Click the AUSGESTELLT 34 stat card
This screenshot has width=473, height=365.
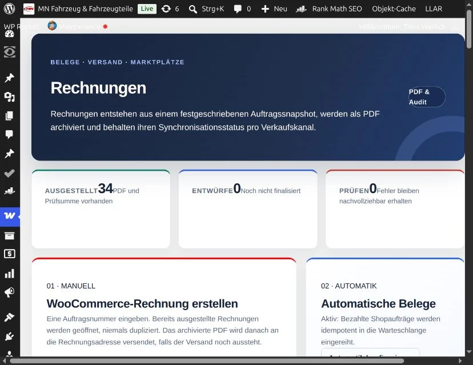click(x=101, y=209)
